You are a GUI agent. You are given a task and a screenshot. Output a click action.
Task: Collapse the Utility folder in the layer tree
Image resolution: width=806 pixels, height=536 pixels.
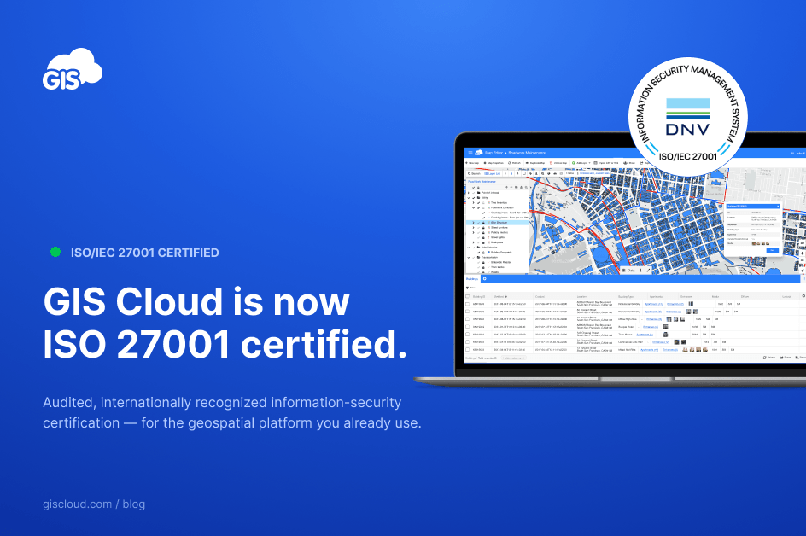pyautogui.click(x=468, y=198)
